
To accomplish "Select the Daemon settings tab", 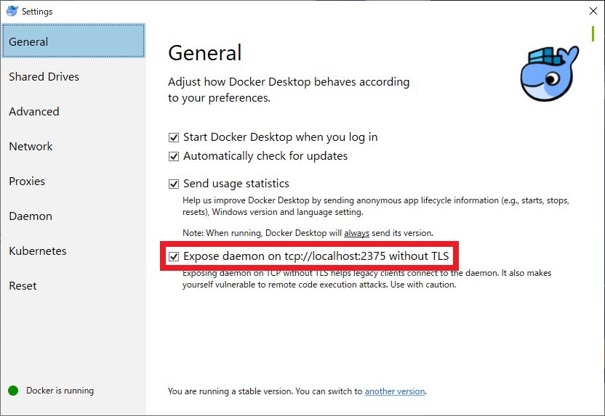I will (73, 216).
